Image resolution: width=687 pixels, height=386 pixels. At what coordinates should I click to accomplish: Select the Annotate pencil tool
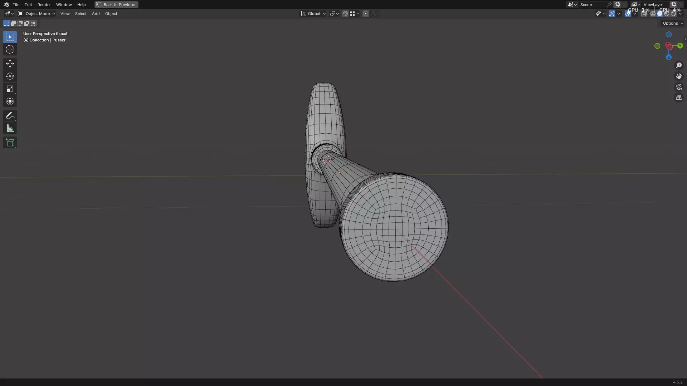click(x=10, y=116)
